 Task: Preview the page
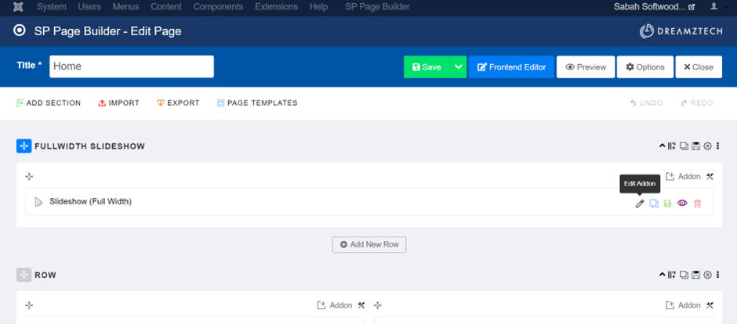[586, 67]
